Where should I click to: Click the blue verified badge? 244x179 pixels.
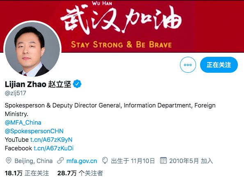coord(77,84)
